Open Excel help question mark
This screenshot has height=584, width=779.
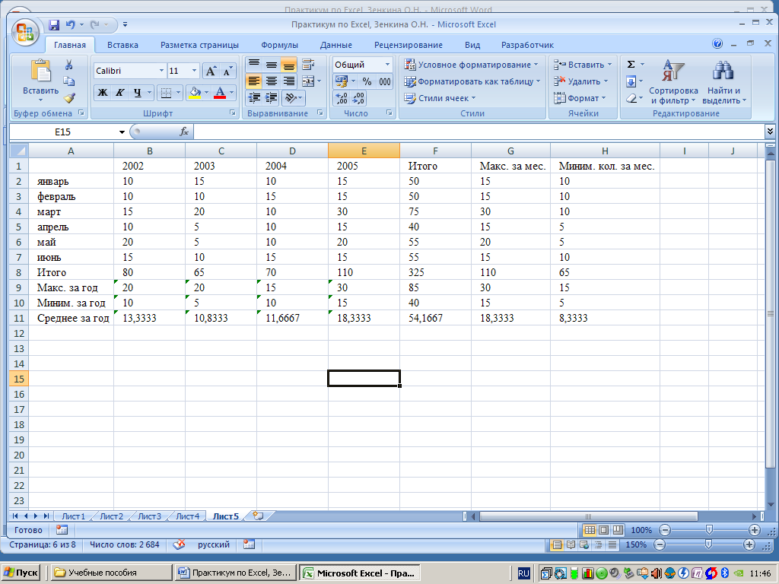(x=717, y=43)
